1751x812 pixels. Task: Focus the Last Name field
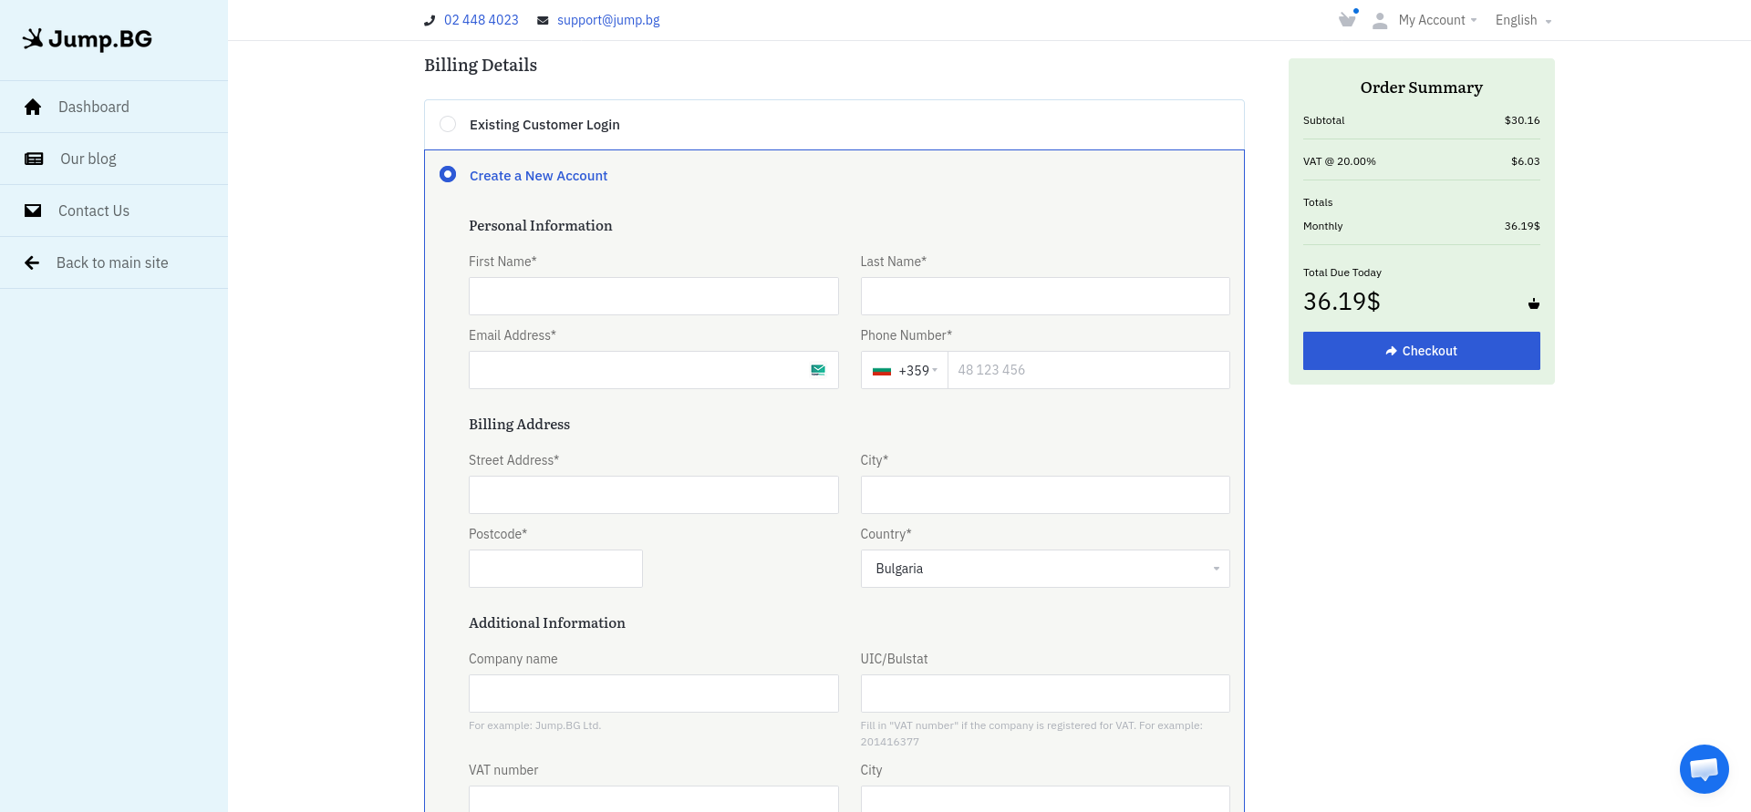(1045, 296)
